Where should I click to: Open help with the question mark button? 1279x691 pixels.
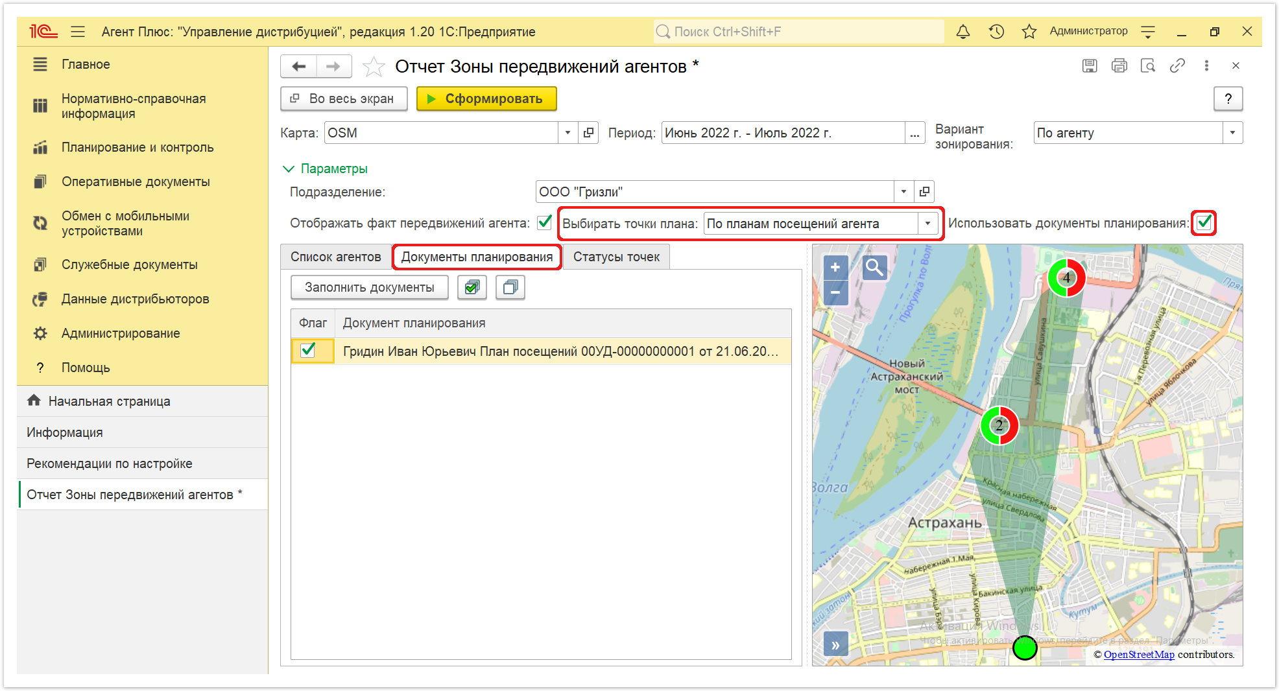[x=1228, y=99]
